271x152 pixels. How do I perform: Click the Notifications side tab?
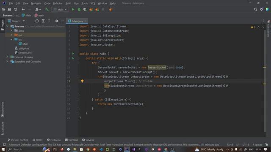click(x=268, y=29)
